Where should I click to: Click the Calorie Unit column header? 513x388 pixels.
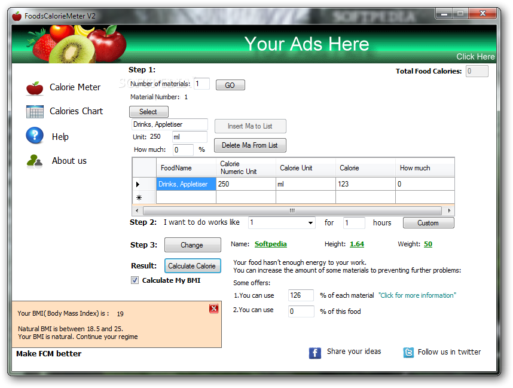click(306, 168)
